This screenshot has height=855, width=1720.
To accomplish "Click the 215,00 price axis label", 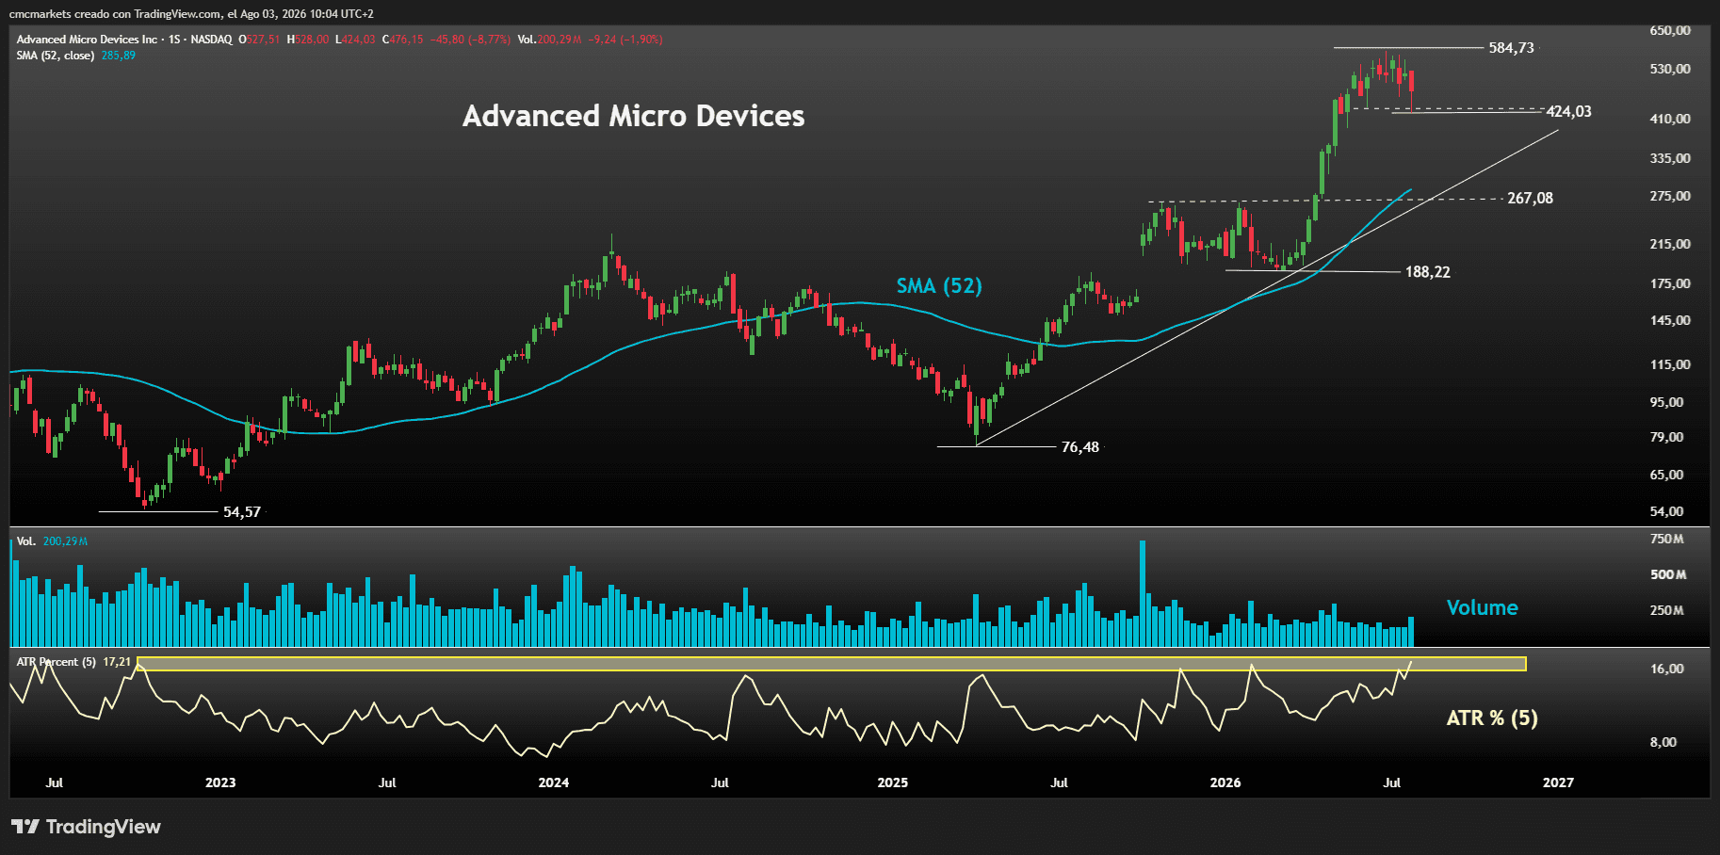I will click(x=1670, y=245).
